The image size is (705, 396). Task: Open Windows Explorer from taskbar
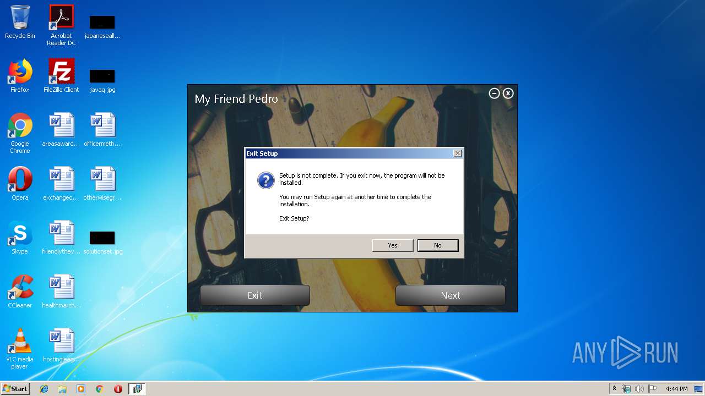pyautogui.click(x=62, y=389)
